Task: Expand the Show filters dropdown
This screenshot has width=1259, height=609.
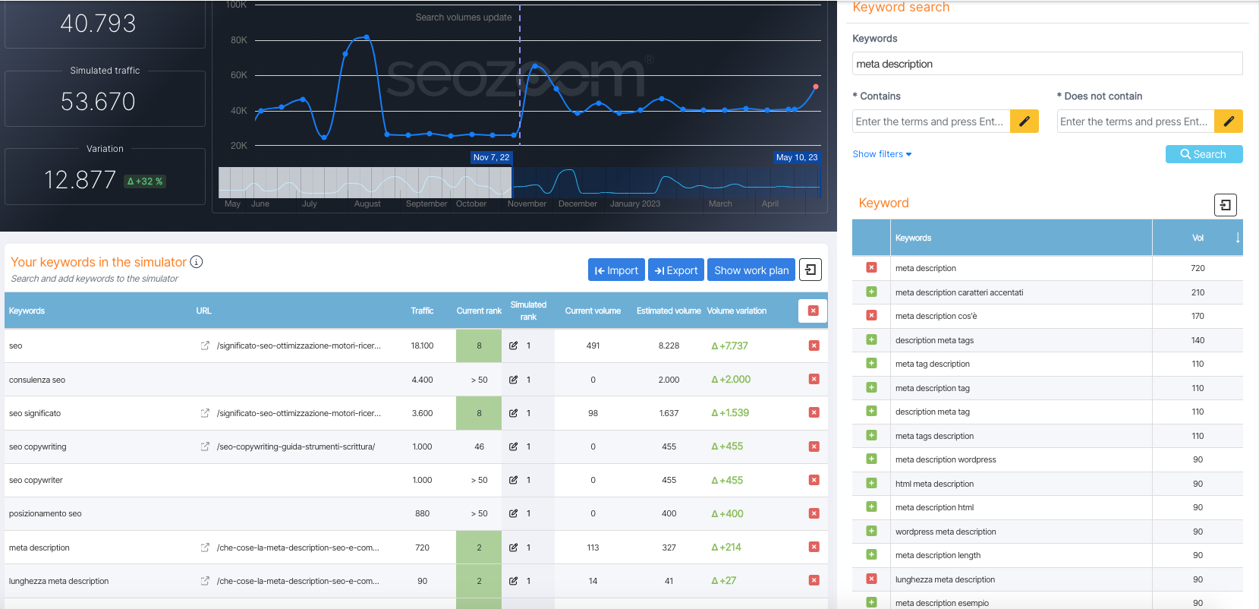Action: [882, 154]
